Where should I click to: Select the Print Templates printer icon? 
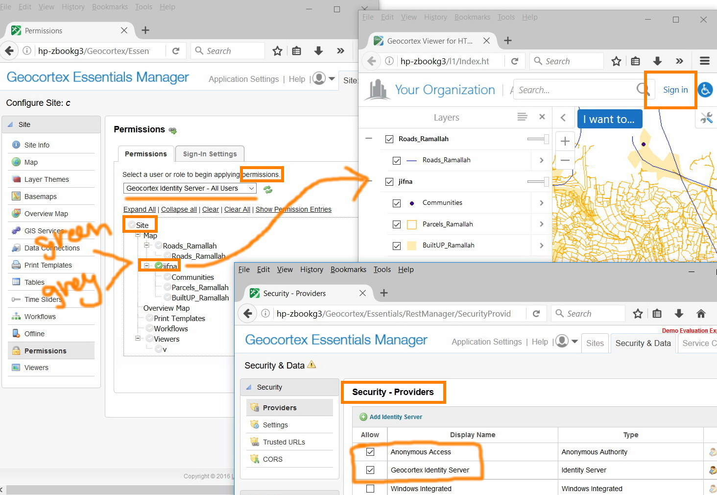coord(16,265)
